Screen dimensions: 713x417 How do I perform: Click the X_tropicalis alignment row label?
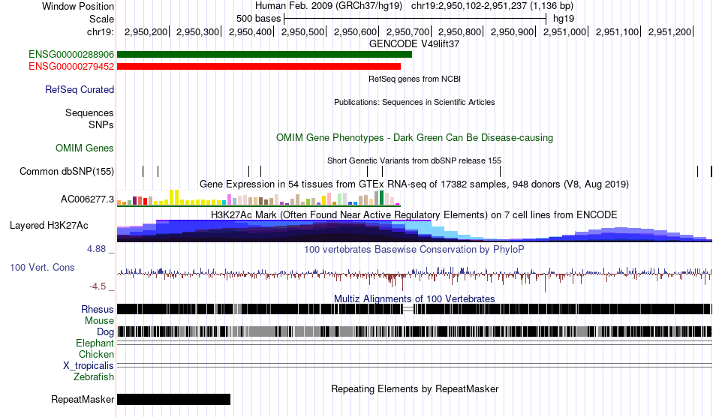click(89, 366)
